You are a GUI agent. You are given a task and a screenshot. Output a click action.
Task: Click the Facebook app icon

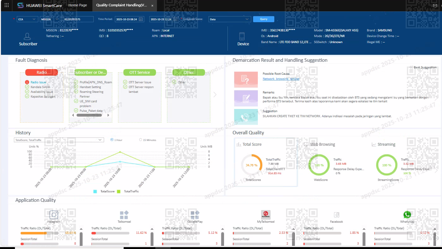coord(336,215)
